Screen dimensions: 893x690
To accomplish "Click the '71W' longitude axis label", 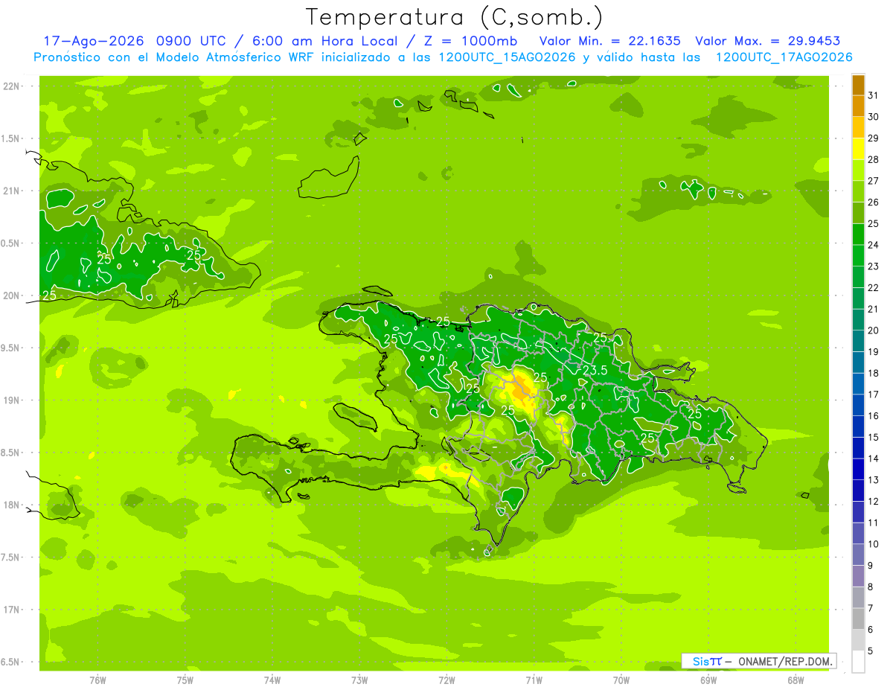I will pos(534,680).
